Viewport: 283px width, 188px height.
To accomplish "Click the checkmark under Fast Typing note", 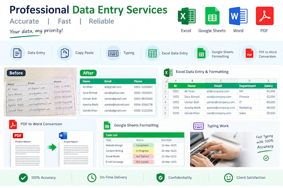I will (266, 158).
